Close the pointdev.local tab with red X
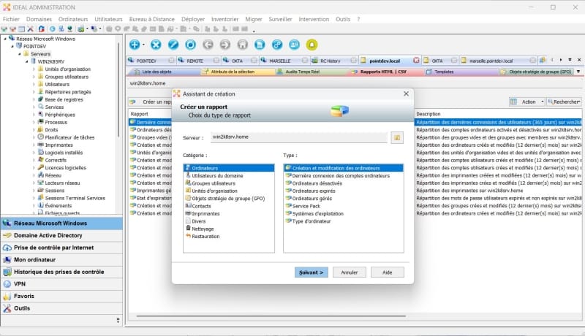 tap(416, 61)
